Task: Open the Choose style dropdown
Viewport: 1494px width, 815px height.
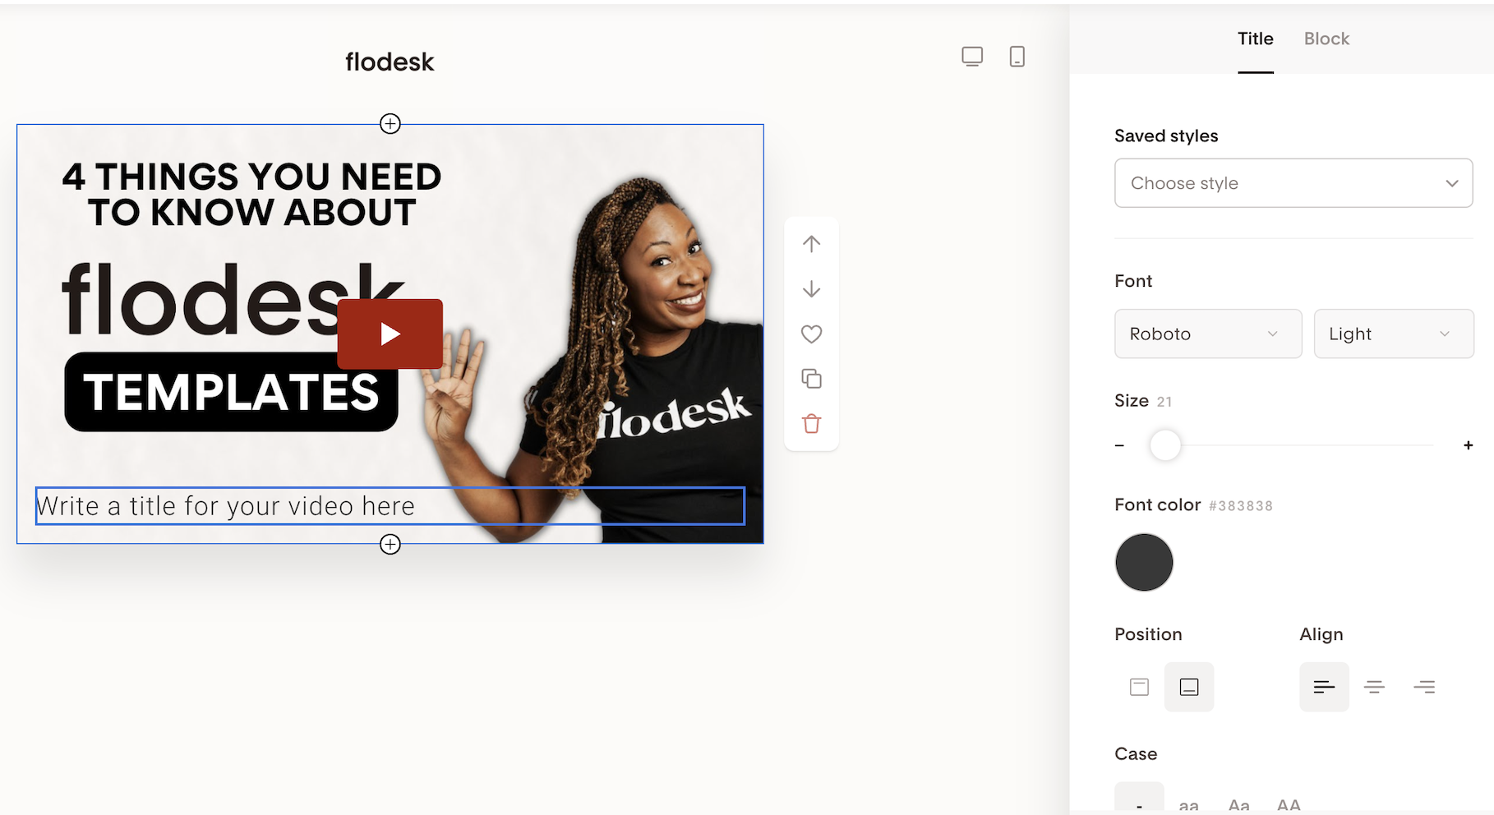Action: click(x=1293, y=183)
